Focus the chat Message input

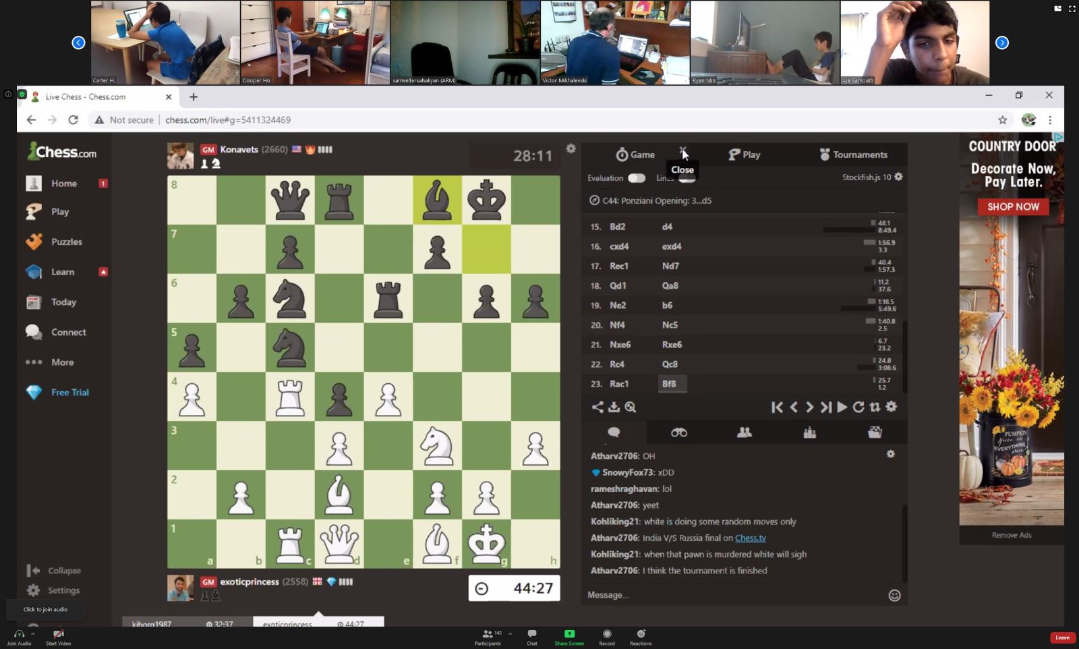(735, 595)
